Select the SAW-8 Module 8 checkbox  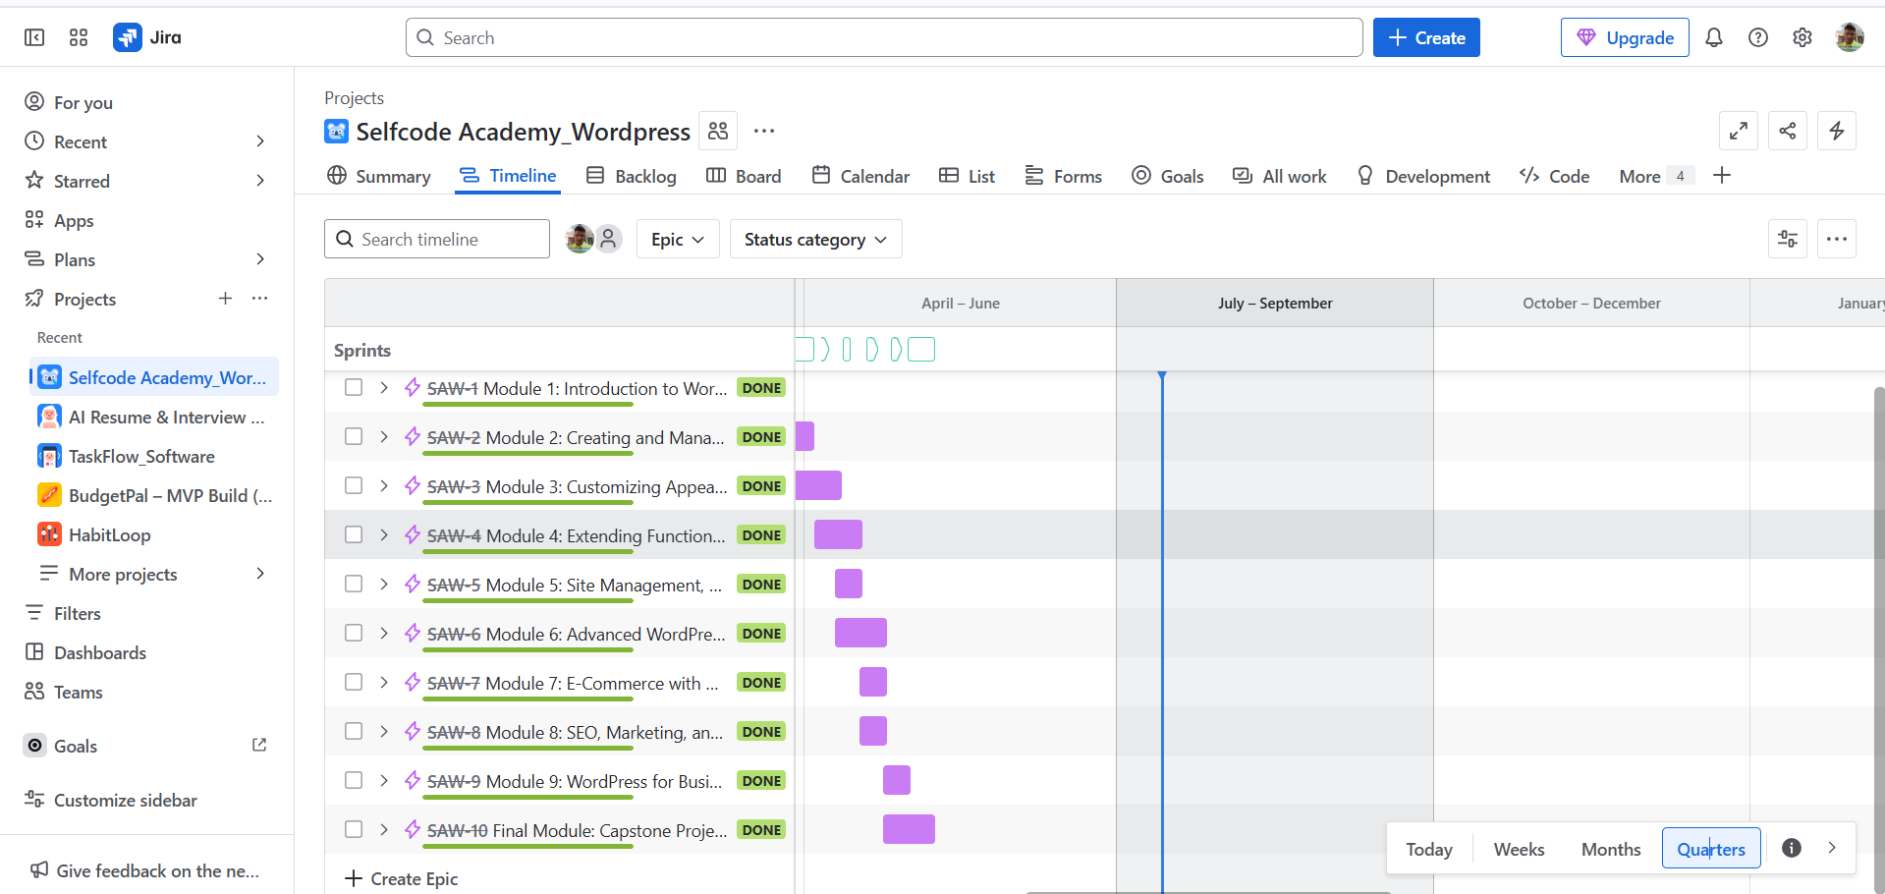(354, 731)
